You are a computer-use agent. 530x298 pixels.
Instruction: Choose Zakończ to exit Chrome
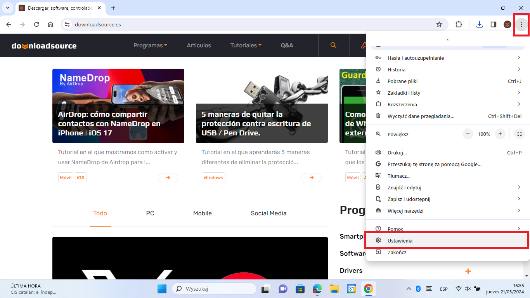pyautogui.click(x=448, y=252)
